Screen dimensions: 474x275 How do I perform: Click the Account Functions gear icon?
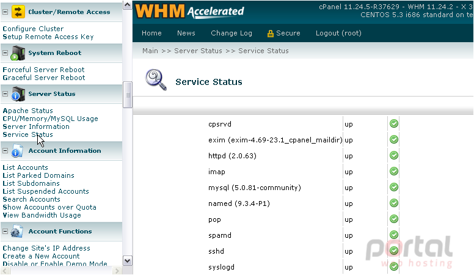click(16, 232)
